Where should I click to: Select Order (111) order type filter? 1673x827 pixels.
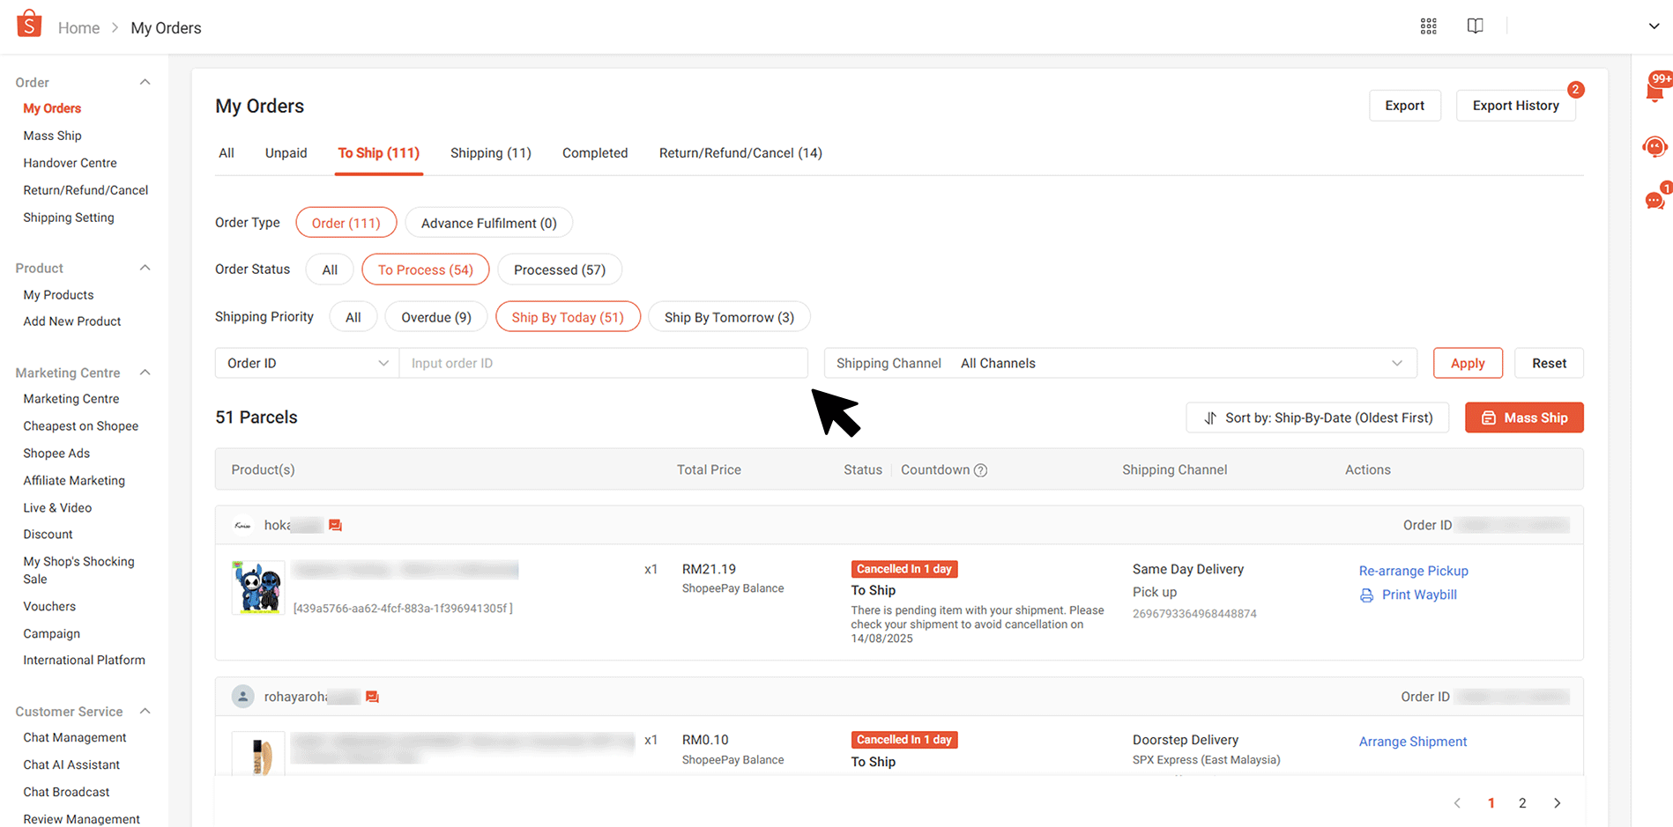346,223
